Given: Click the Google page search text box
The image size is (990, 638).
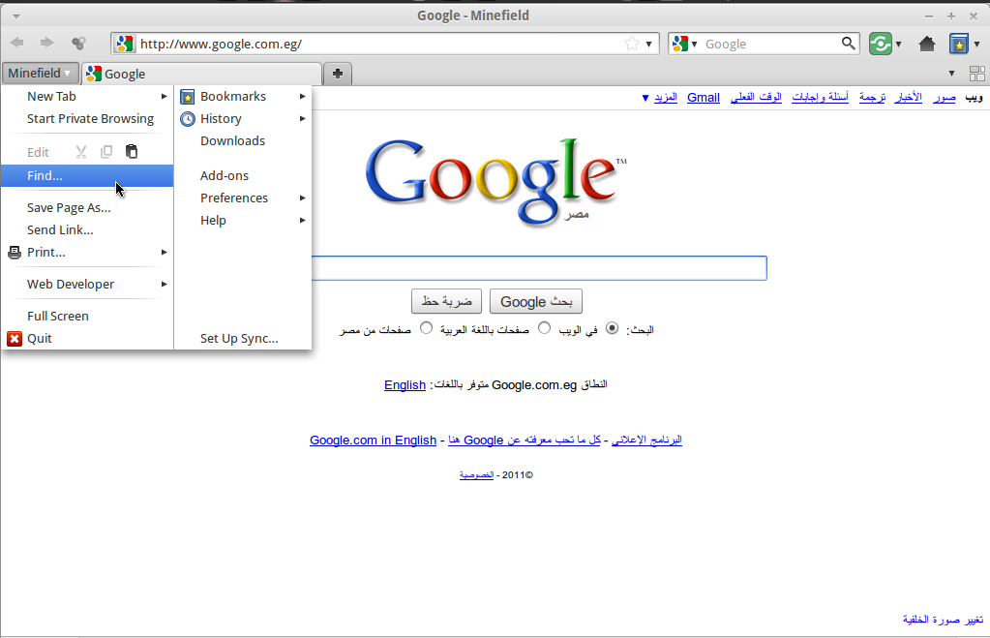Looking at the screenshot, I should (539, 268).
